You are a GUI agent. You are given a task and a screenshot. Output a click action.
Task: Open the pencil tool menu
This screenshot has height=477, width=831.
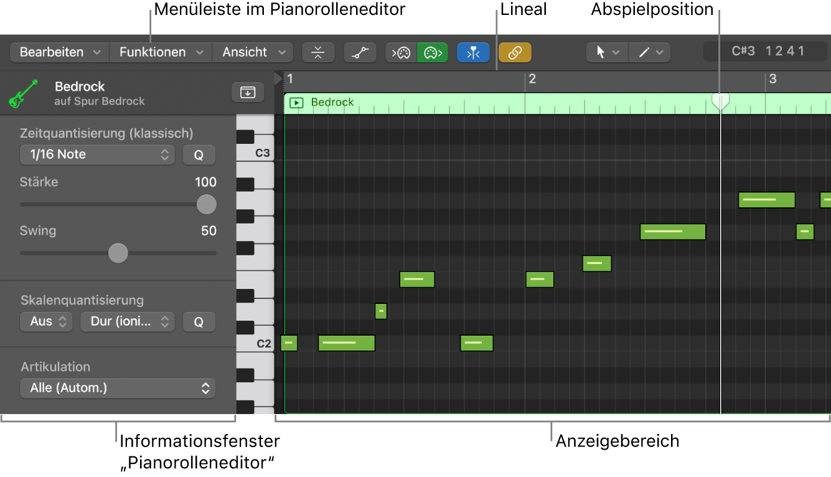coord(649,52)
